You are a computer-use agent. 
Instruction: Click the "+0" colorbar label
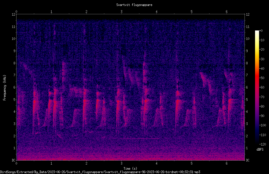pyautogui.click(x=261, y=31)
